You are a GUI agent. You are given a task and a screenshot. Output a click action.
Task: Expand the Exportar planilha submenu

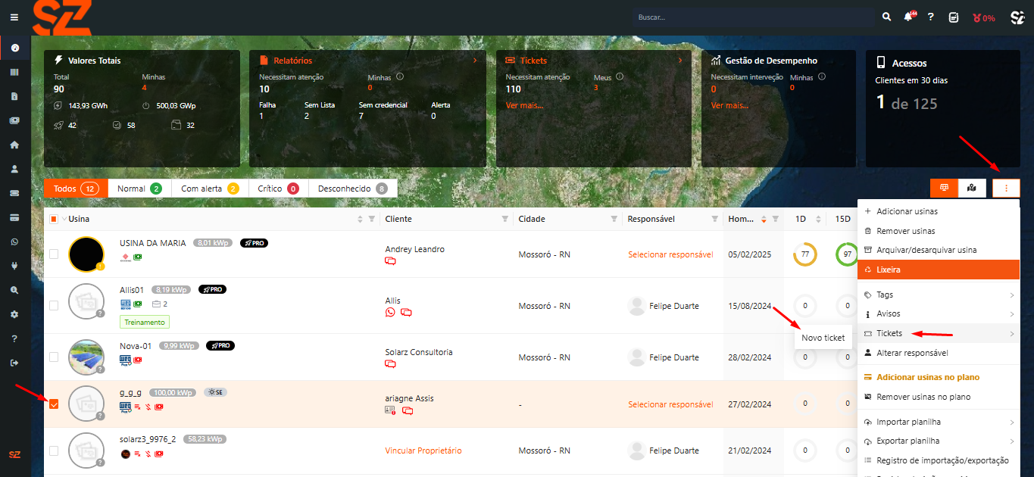click(938, 441)
